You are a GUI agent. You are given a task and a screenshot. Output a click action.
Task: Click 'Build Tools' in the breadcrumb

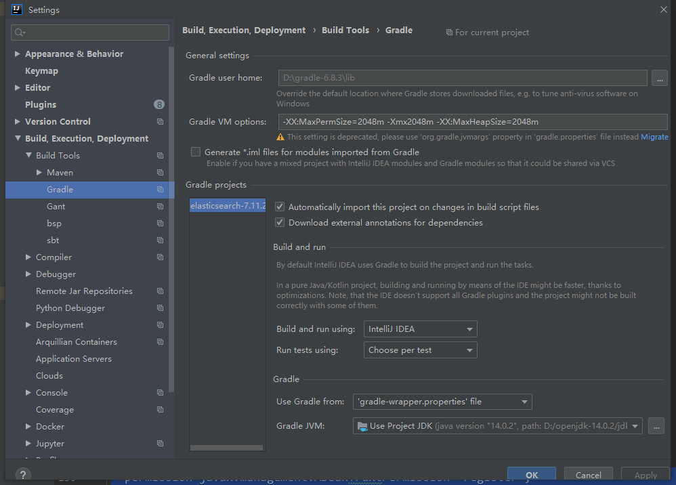click(x=345, y=30)
